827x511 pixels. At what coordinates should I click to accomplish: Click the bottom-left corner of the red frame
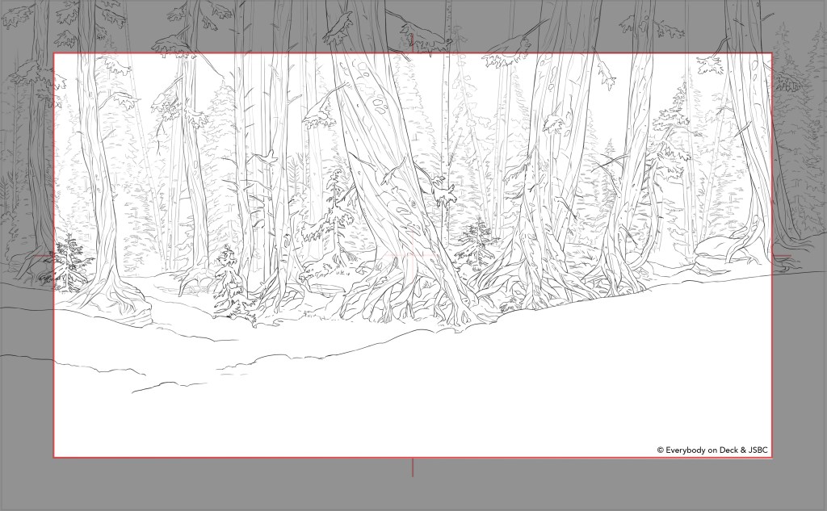pyautogui.click(x=54, y=458)
